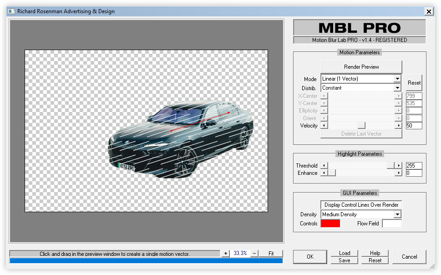Click the Load button

[344, 253]
